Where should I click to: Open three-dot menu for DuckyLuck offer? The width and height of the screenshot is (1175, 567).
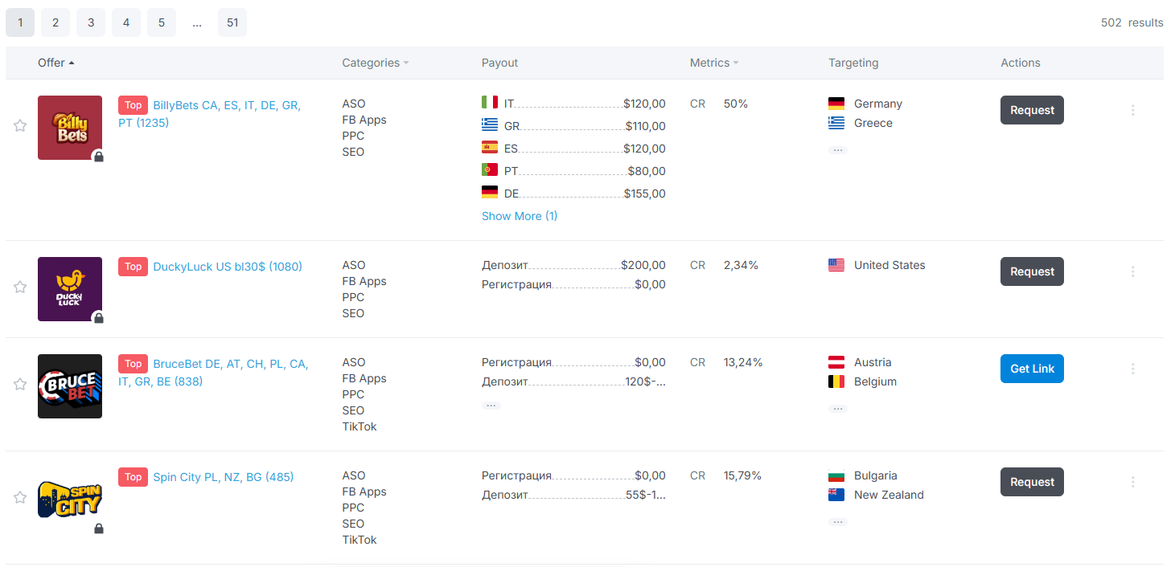(1132, 271)
